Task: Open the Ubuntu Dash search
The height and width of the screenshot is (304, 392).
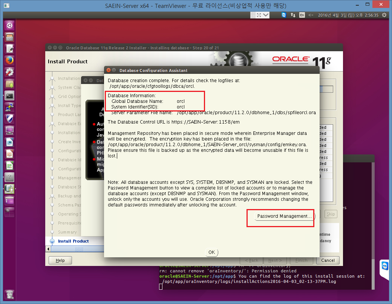Action: [x=9, y=26]
